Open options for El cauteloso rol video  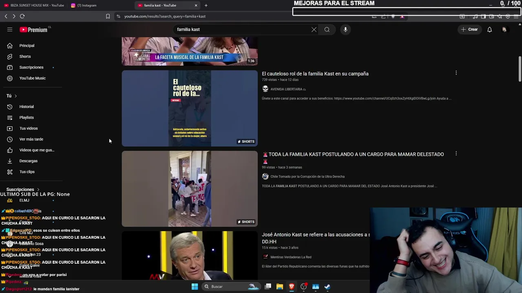point(456,73)
